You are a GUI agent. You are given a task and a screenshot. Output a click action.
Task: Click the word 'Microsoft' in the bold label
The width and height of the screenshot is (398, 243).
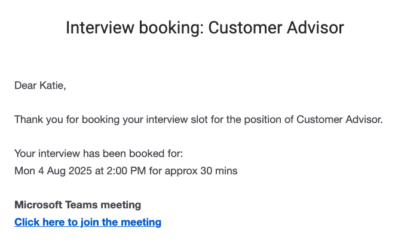pos(38,205)
